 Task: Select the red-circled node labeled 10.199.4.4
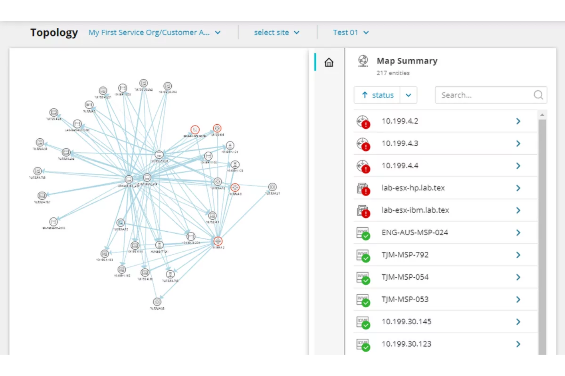[217, 128]
